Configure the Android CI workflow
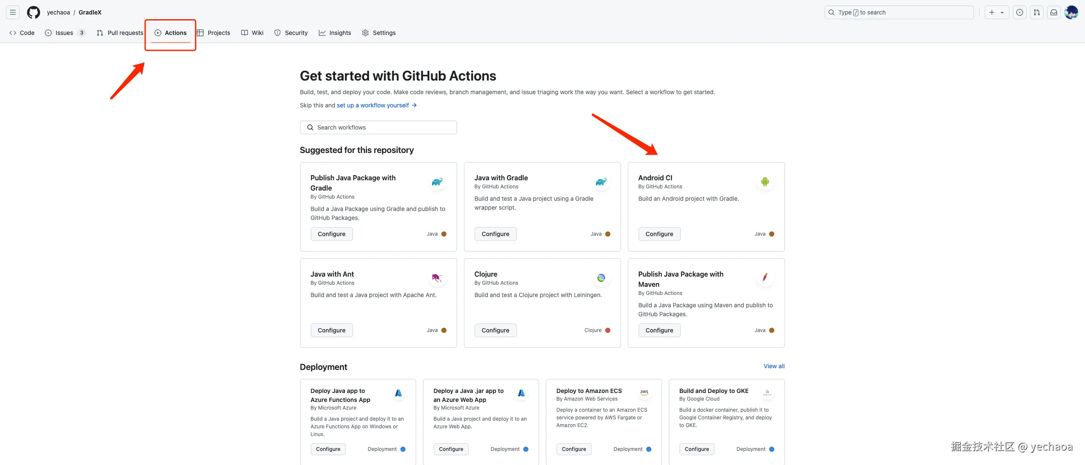This screenshot has height=465, width=1085. tap(659, 234)
